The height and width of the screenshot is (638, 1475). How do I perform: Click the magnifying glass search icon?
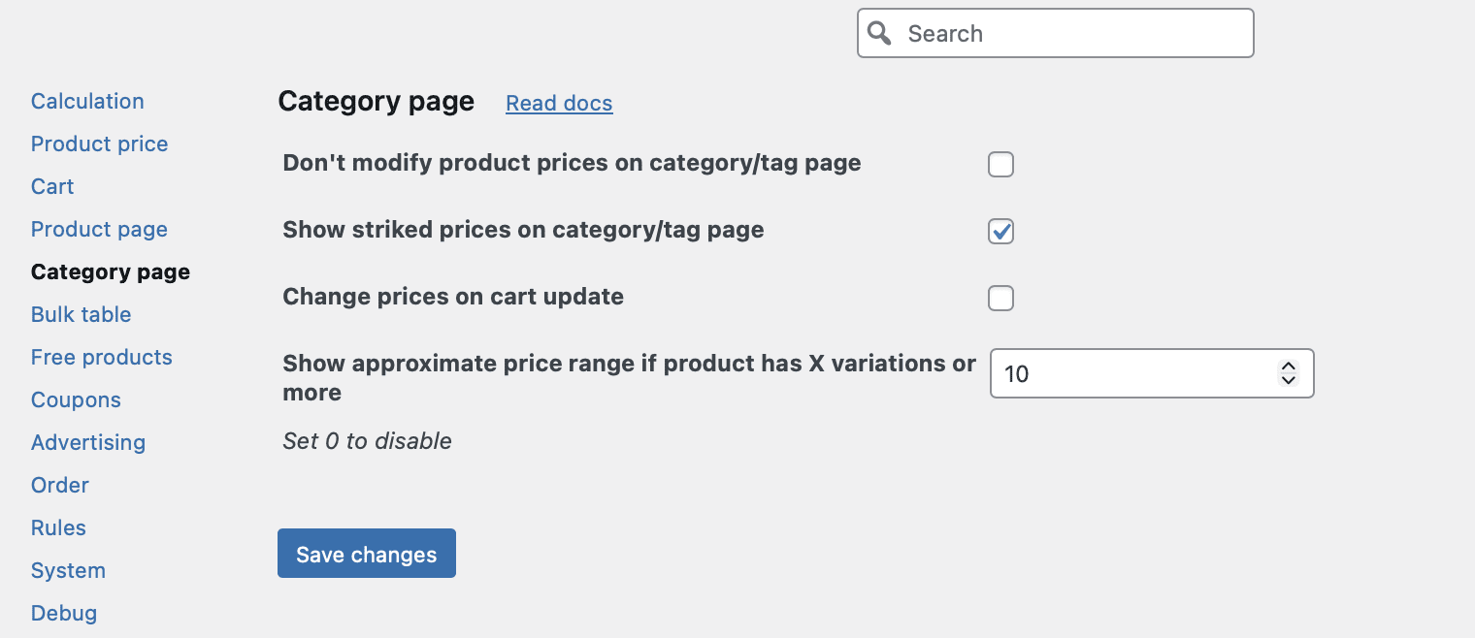click(x=879, y=33)
